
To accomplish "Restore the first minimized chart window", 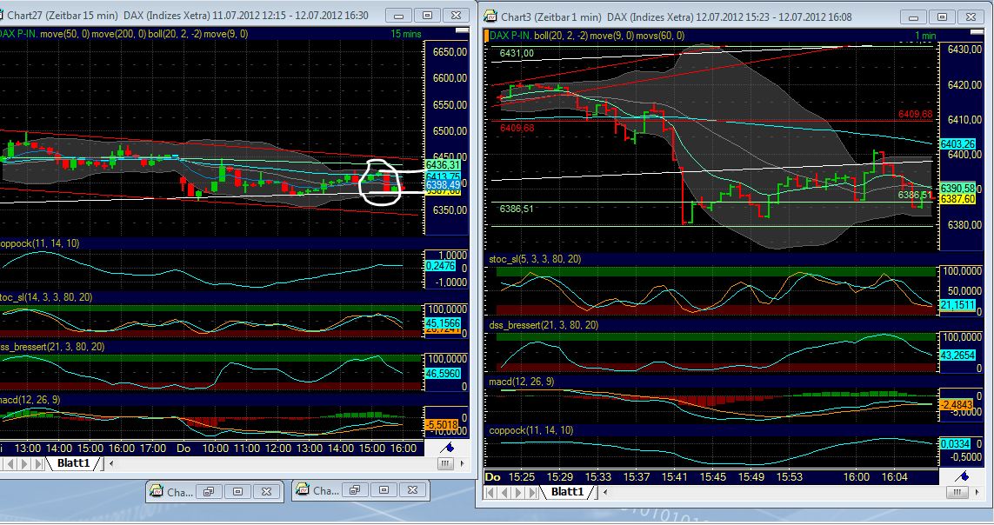I will pos(209,491).
